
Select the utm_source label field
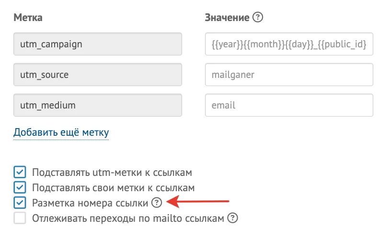98,75
